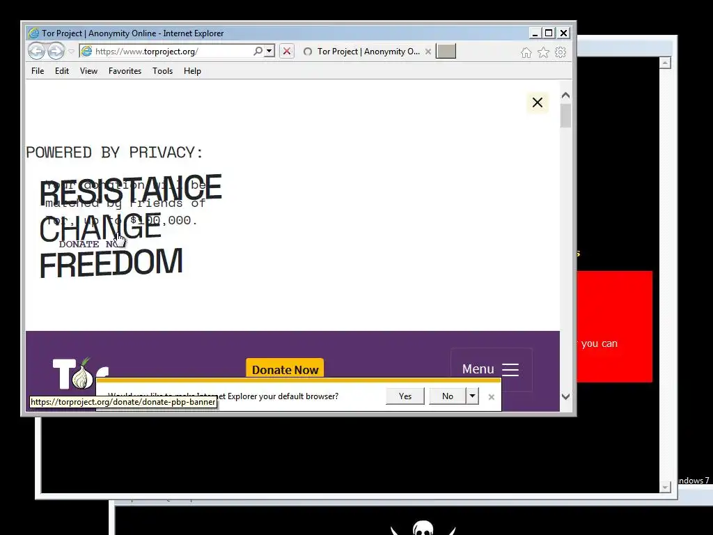The width and height of the screenshot is (713, 535).
Task: Open the Favorites menu
Action: (x=125, y=71)
